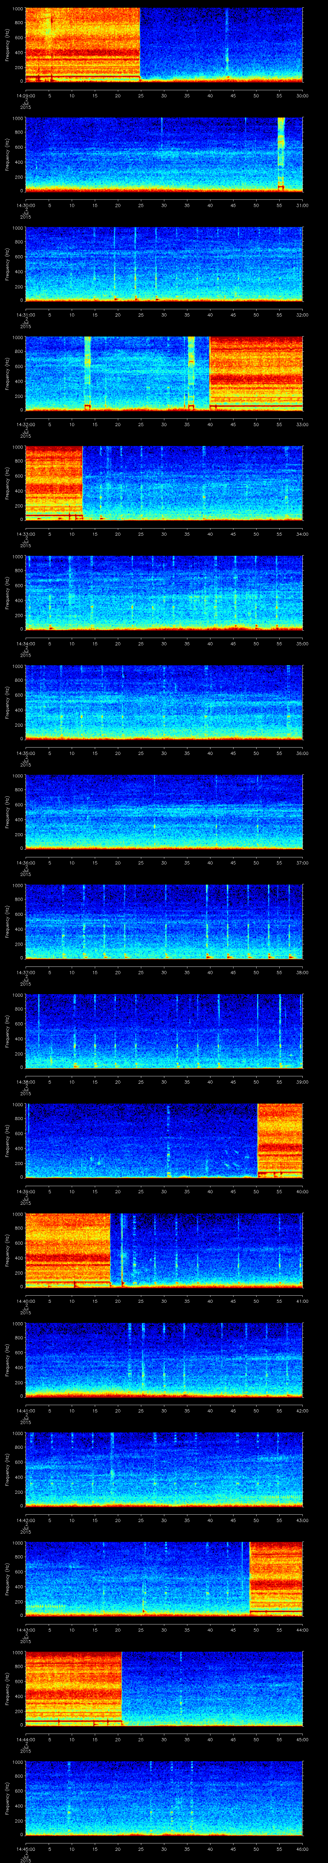
Task: Select the spectrogram panel starting at 14:39:00
Action: coord(164,1141)
